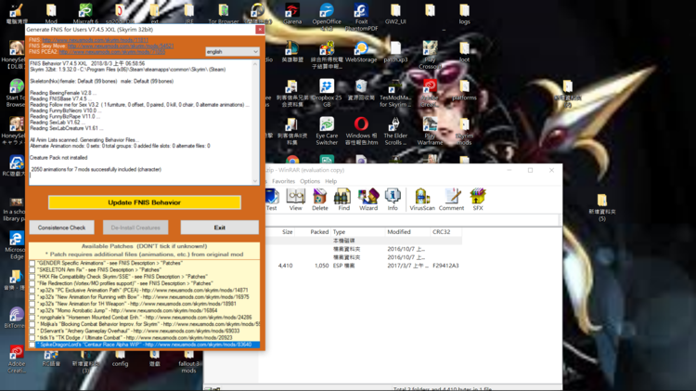Image resolution: width=696 pixels, height=391 pixels.
Task: Open Foxit PhantomPDF desktop shortcut
Action: point(361,17)
